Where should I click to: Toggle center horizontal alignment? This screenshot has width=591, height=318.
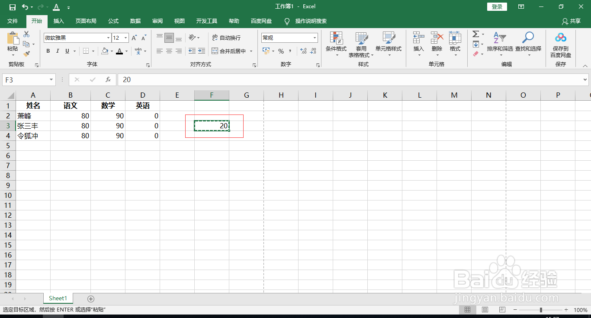tap(169, 51)
